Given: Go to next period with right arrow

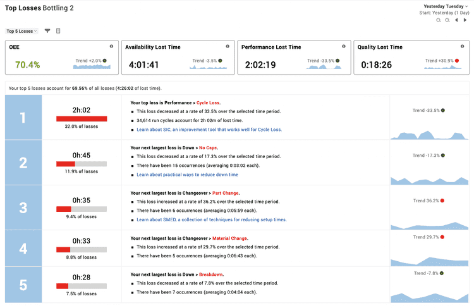Looking at the screenshot, I should [465, 20].
